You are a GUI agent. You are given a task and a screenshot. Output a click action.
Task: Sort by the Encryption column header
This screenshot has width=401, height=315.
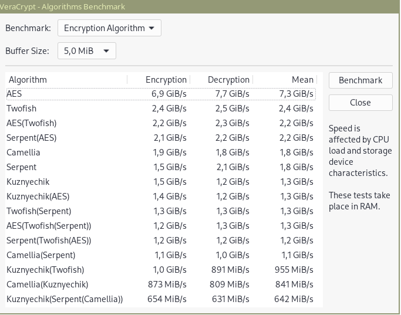click(159, 80)
